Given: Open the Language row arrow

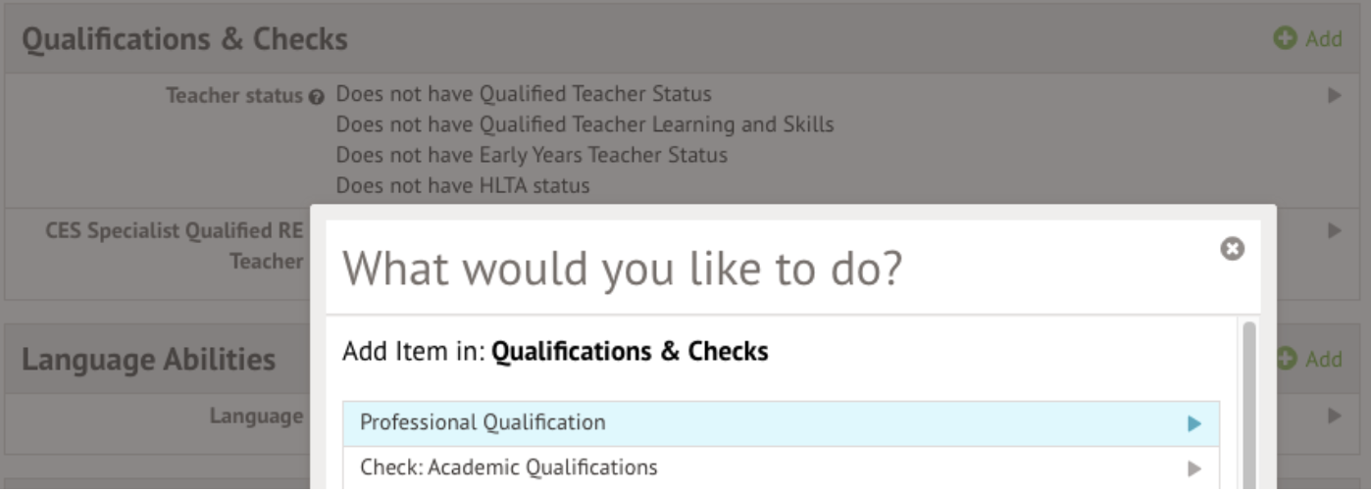Looking at the screenshot, I should click(x=1334, y=416).
